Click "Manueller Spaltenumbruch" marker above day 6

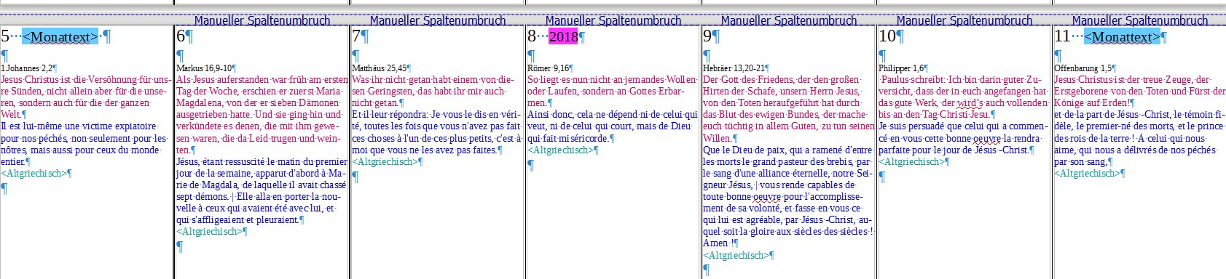pyautogui.click(x=262, y=20)
